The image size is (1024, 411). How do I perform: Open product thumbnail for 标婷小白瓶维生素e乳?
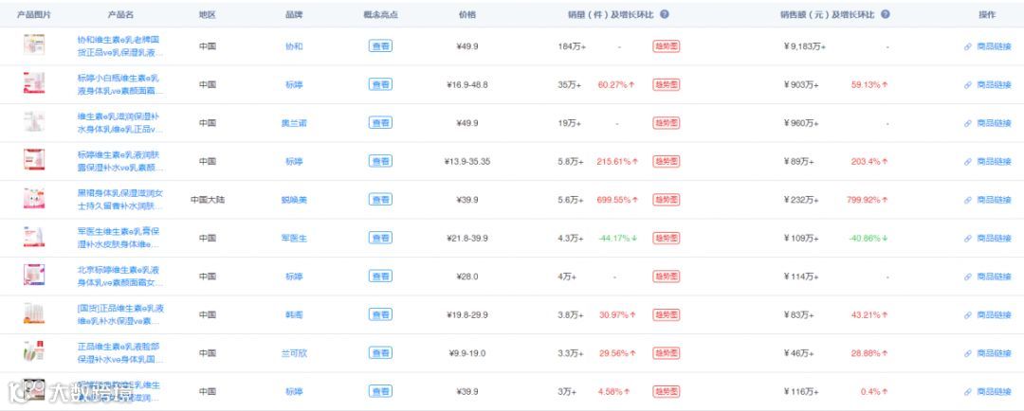pyautogui.click(x=34, y=83)
